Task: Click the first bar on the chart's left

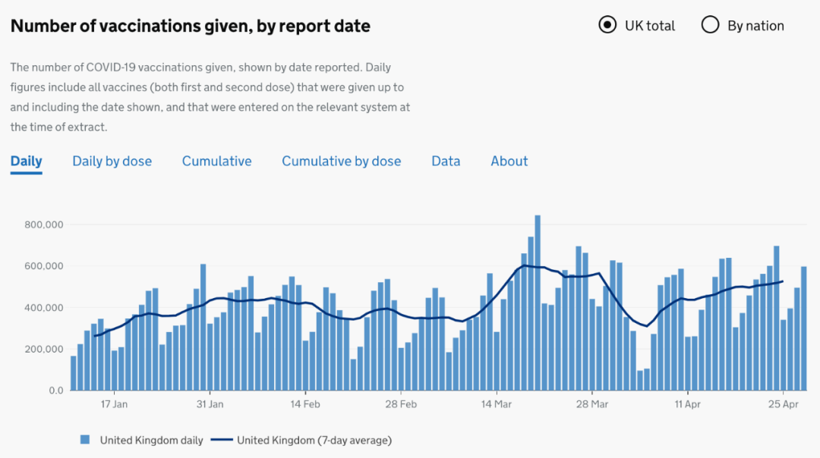Action: click(73, 373)
